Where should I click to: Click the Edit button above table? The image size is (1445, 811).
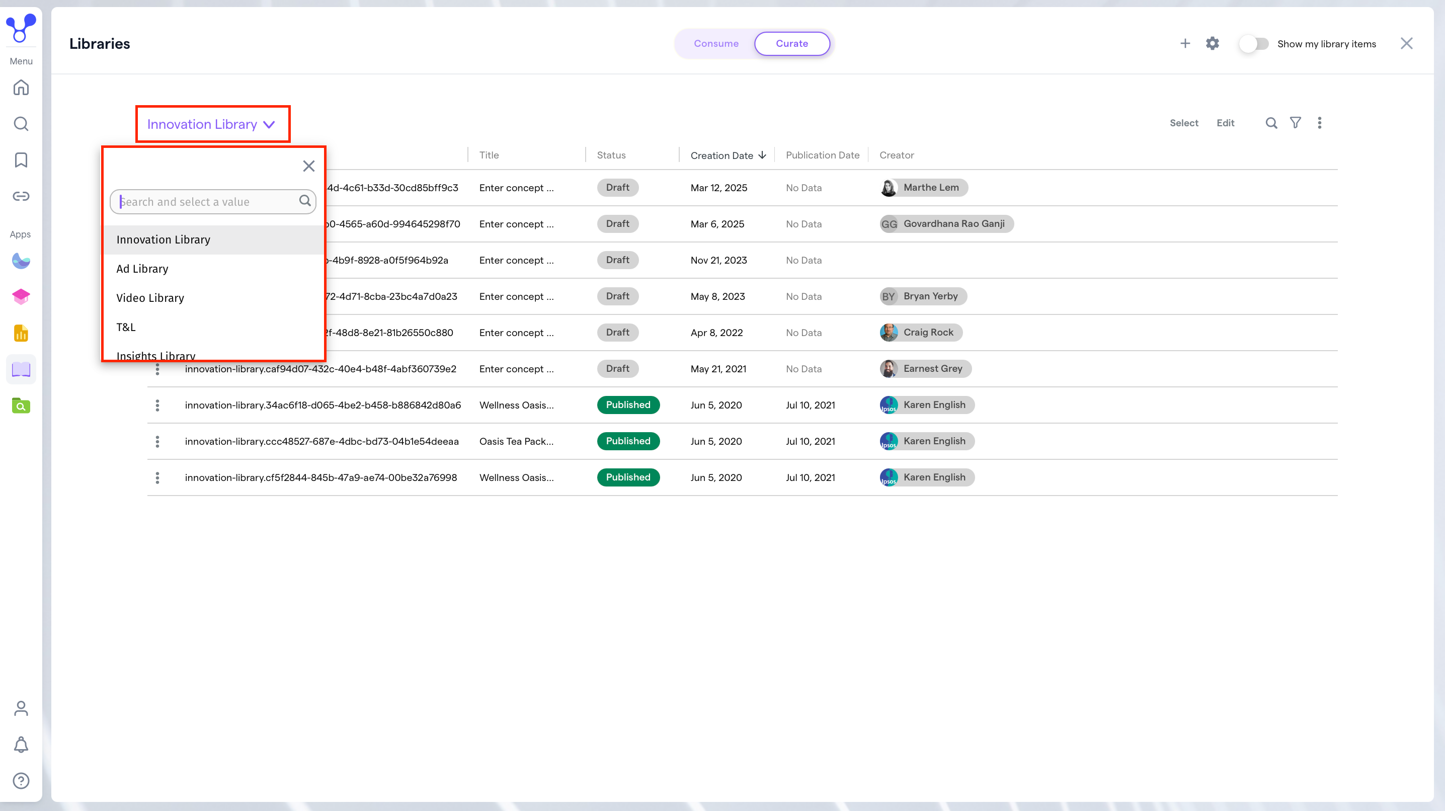coord(1225,123)
